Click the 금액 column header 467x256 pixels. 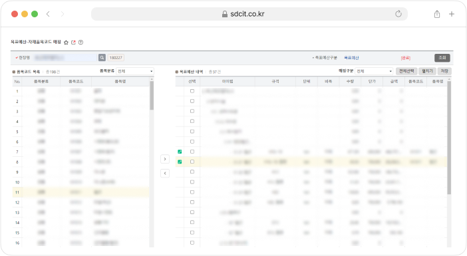(394, 82)
